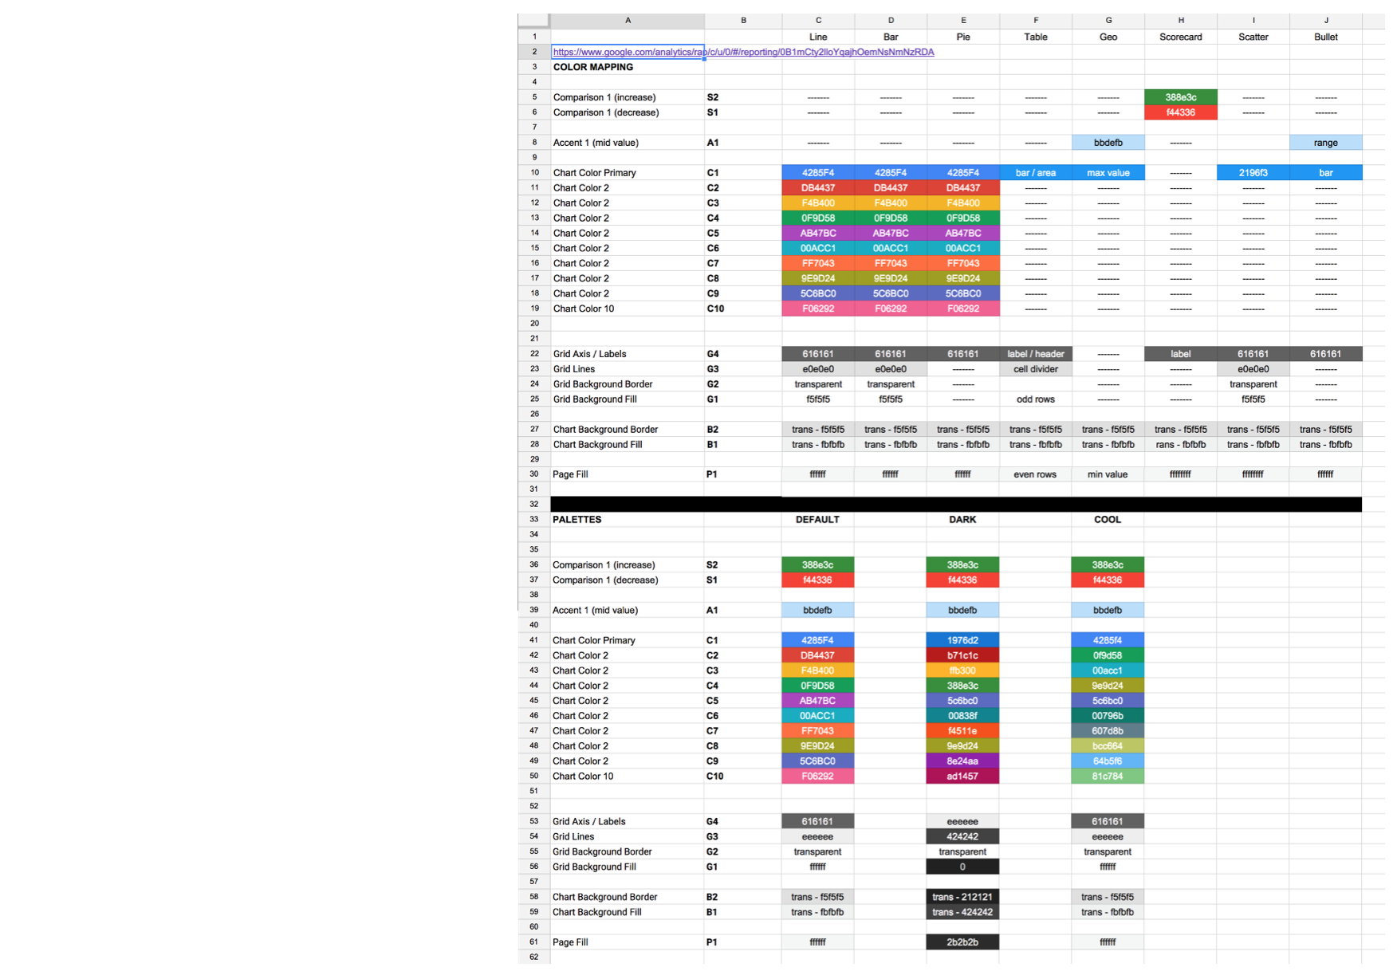
Task: Click 'Page Fill' label in row 61
Action: point(570,942)
